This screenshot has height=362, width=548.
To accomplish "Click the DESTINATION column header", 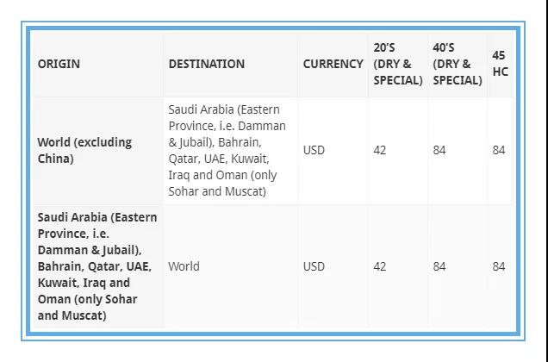I will [207, 64].
